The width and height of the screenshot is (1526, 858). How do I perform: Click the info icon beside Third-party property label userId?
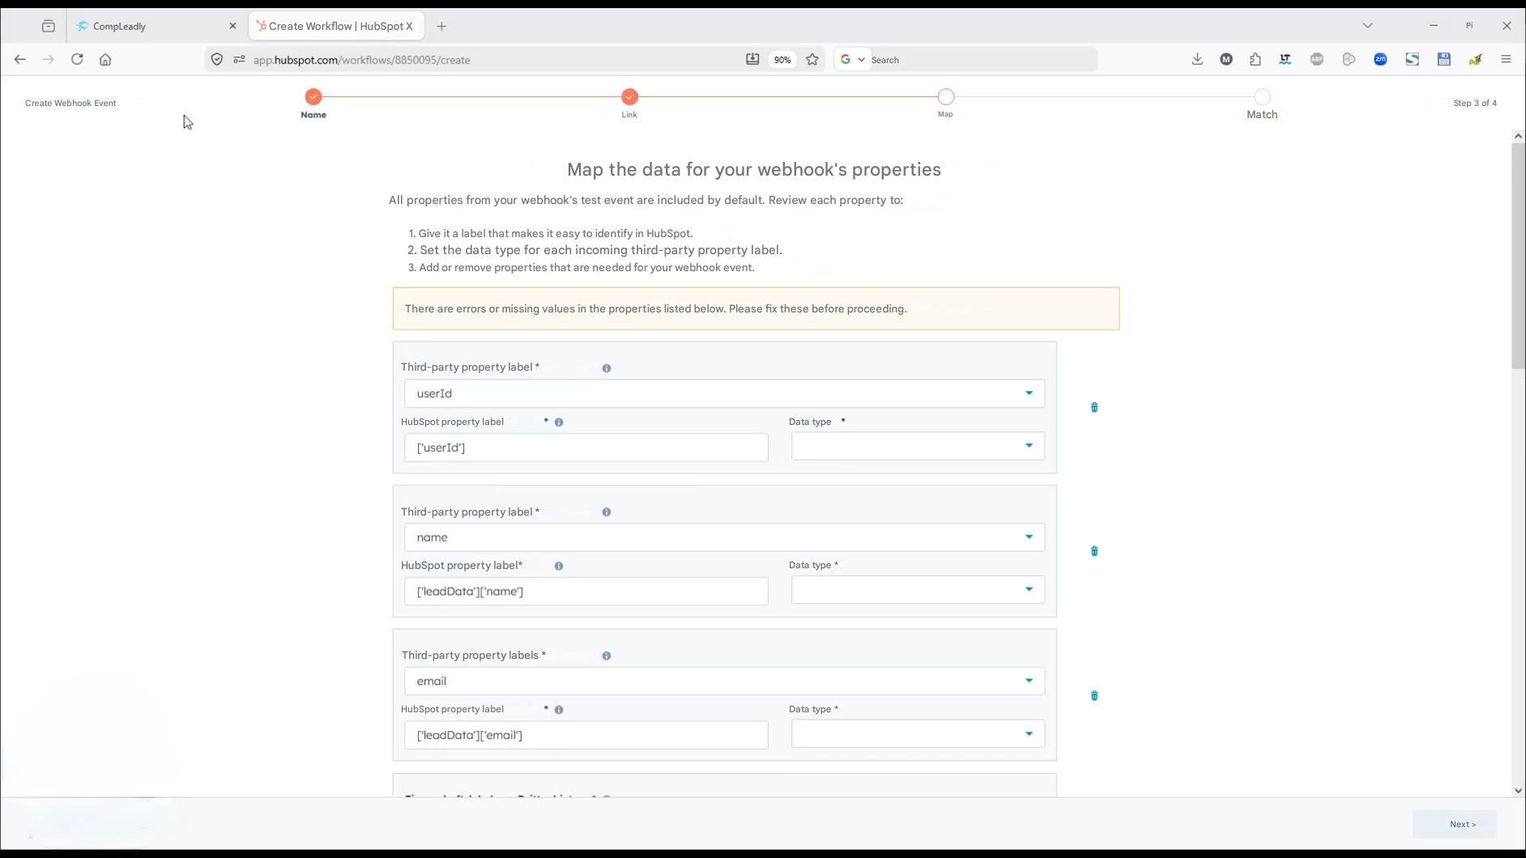coord(606,367)
